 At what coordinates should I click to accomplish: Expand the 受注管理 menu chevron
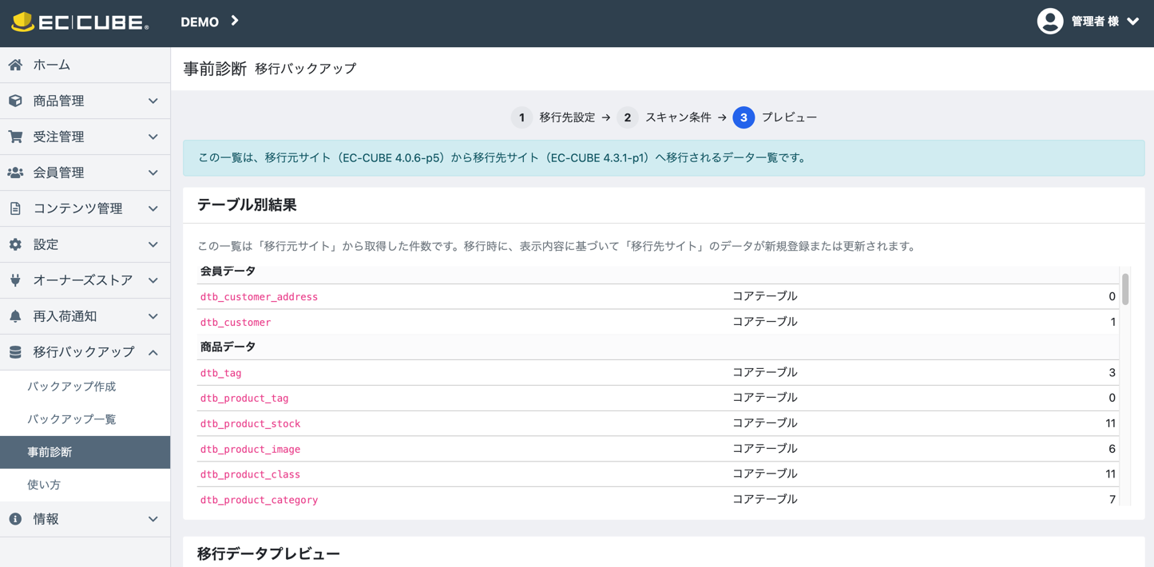[153, 137]
